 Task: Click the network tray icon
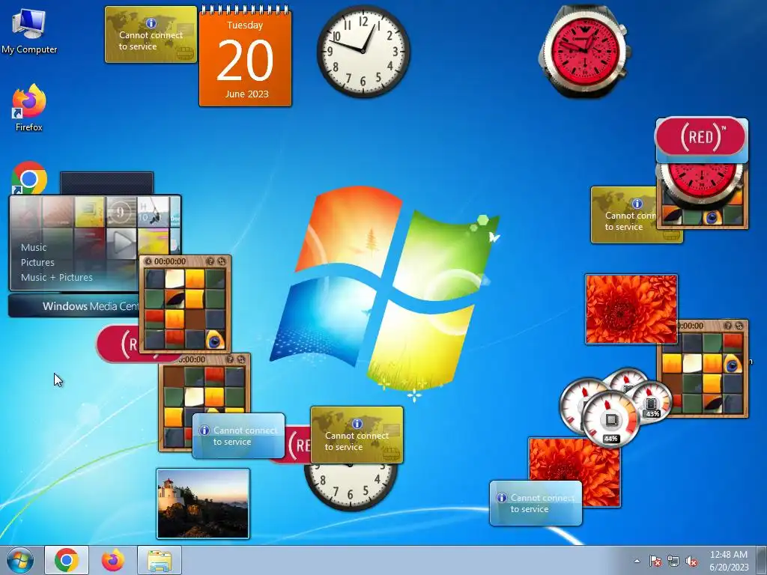click(x=673, y=561)
